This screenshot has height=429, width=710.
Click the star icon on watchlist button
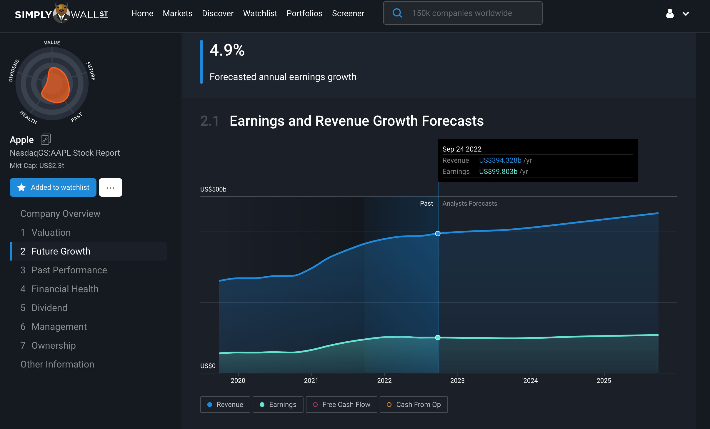pyautogui.click(x=21, y=187)
